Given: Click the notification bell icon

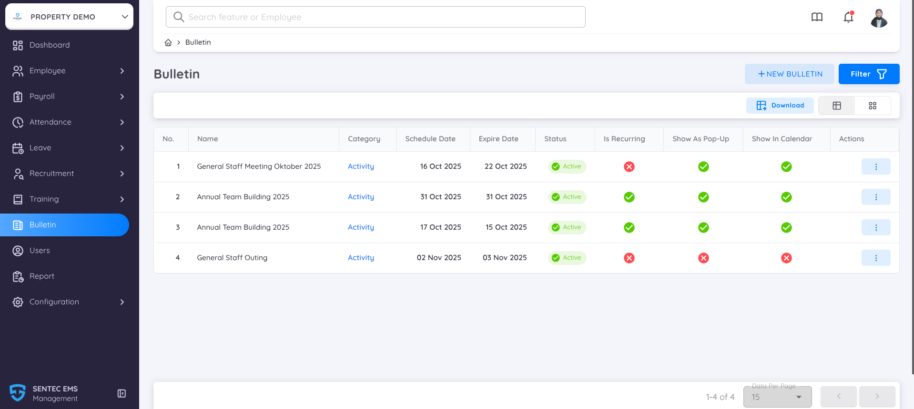Looking at the screenshot, I should (848, 18).
